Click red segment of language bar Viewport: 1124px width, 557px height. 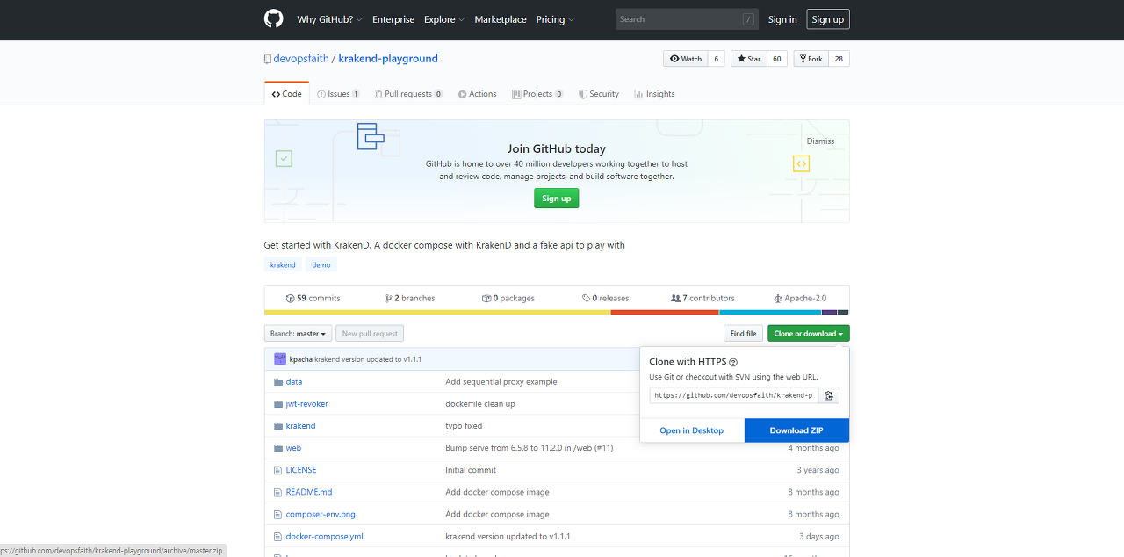pos(665,312)
